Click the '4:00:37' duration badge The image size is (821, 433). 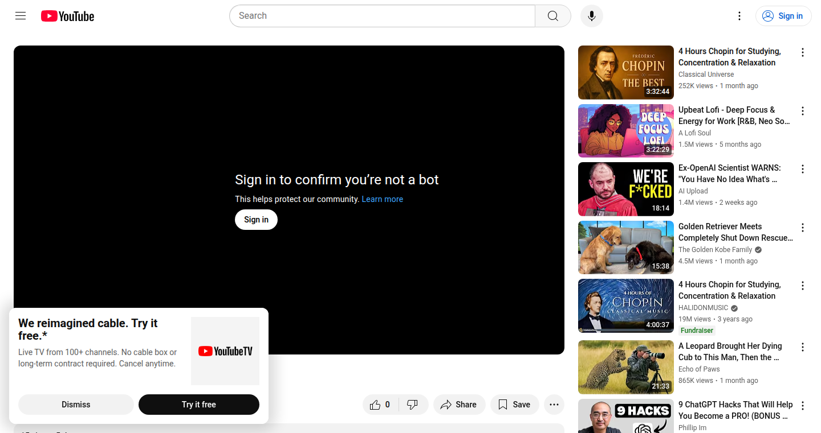657,325
